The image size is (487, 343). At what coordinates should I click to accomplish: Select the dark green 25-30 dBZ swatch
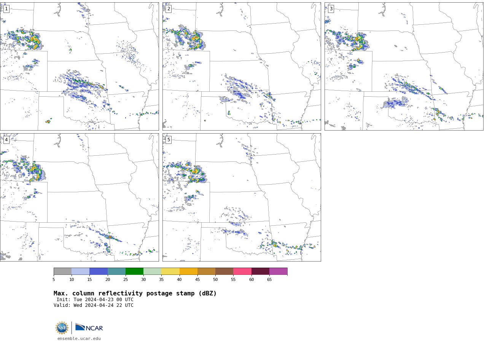(134, 271)
